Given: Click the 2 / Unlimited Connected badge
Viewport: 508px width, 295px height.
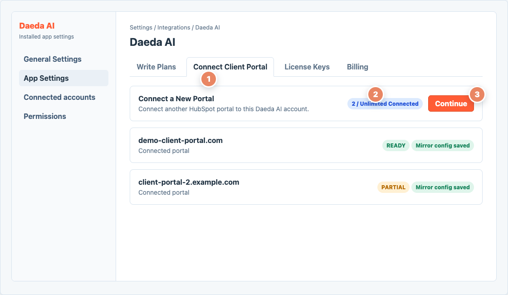Looking at the screenshot, I should click(385, 104).
